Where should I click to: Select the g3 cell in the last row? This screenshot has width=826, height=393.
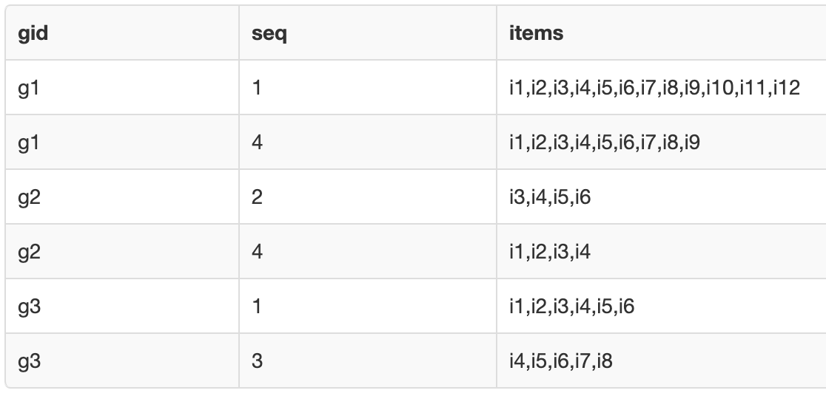click(30, 361)
